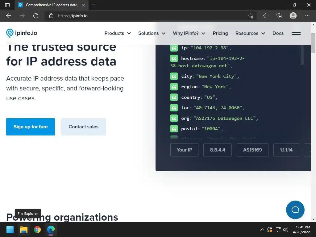Image resolution: width=316 pixels, height=237 pixels.
Task: Open the Windows Start menu
Action: click(x=10, y=230)
